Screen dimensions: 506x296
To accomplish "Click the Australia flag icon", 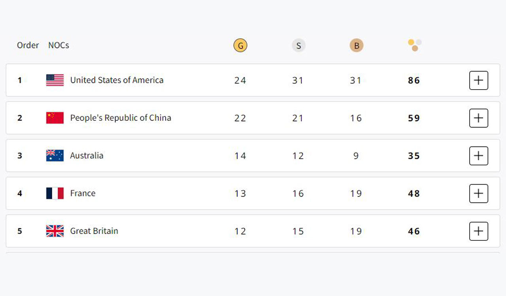I will [55, 155].
